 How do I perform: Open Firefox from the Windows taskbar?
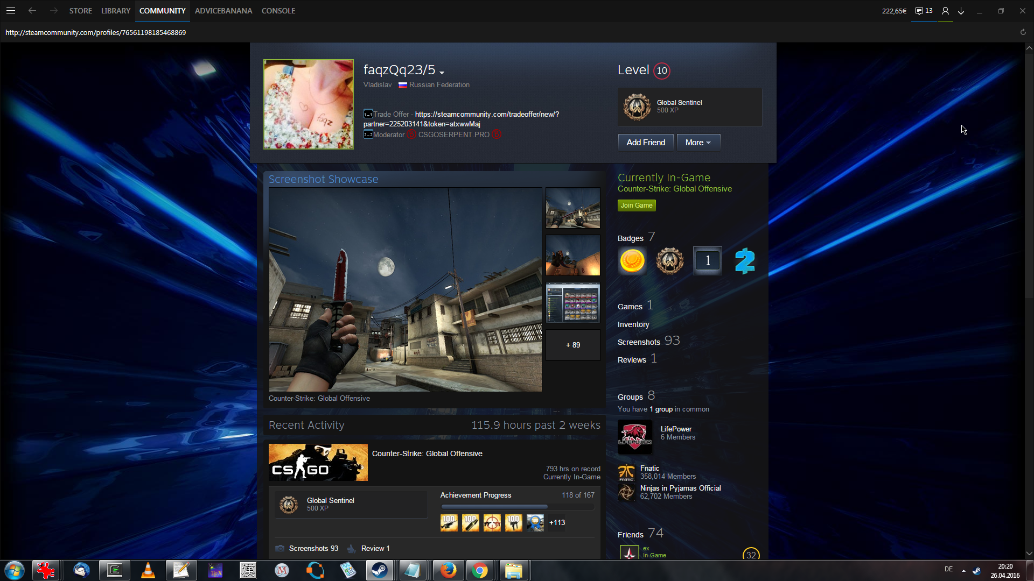tap(448, 570)
